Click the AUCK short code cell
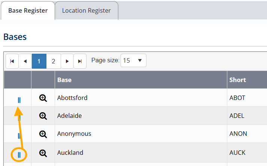 tap(237, 153)
